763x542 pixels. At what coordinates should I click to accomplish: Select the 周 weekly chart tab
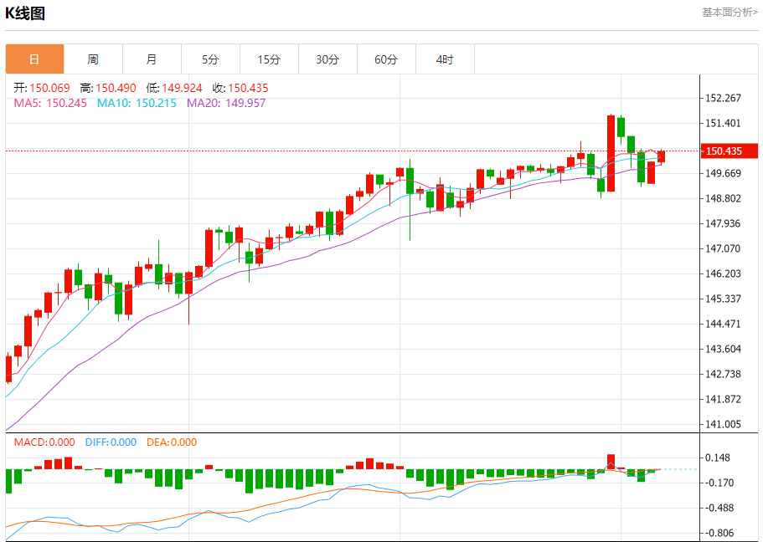[93, 59]
